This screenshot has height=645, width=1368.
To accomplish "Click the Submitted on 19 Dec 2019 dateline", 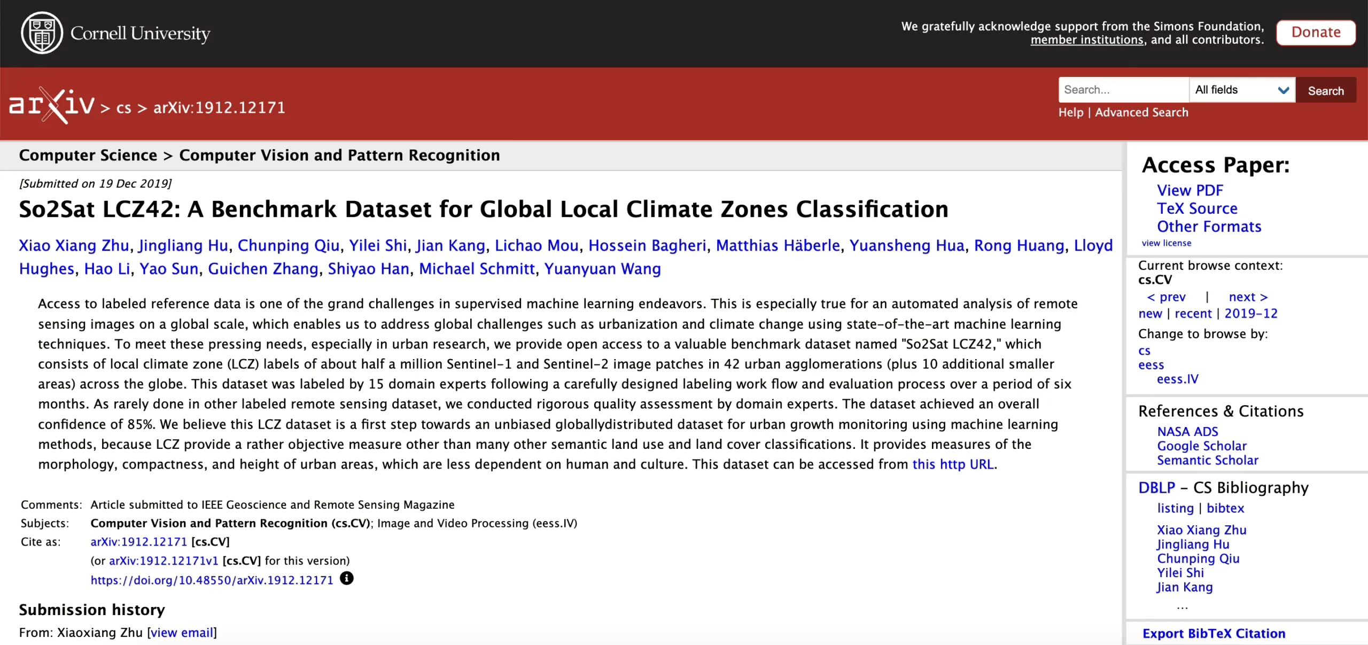I will pos(96,184).
